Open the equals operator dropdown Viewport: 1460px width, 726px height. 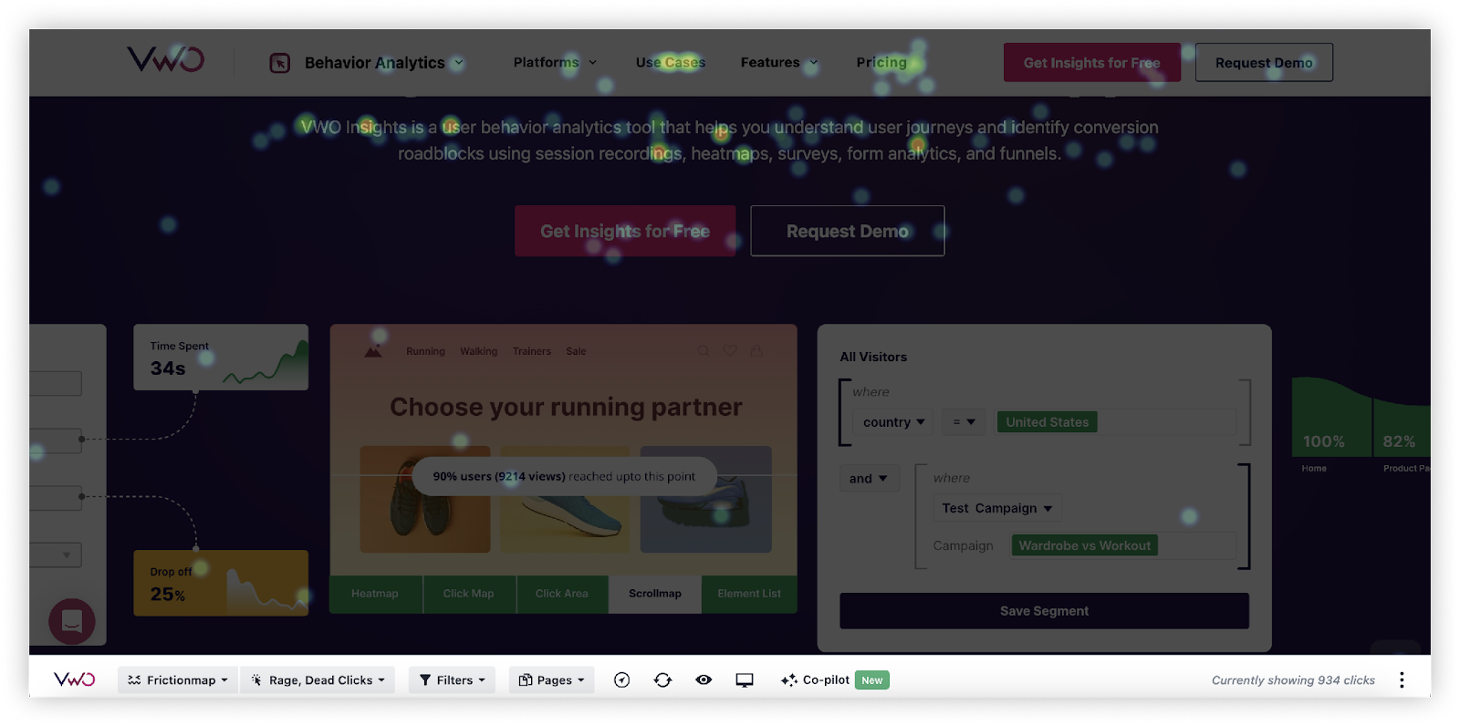point(964,422)
